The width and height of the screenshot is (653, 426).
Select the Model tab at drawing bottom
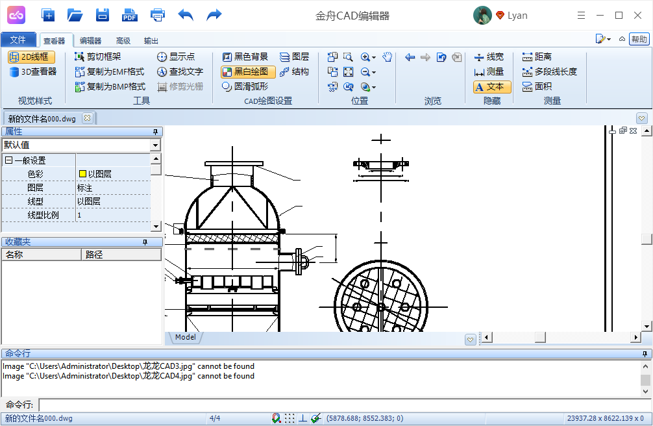point(185,337)
